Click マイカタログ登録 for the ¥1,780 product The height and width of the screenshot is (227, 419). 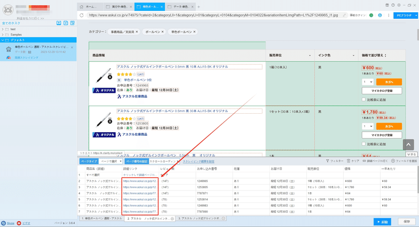click(x=382, y=135)
